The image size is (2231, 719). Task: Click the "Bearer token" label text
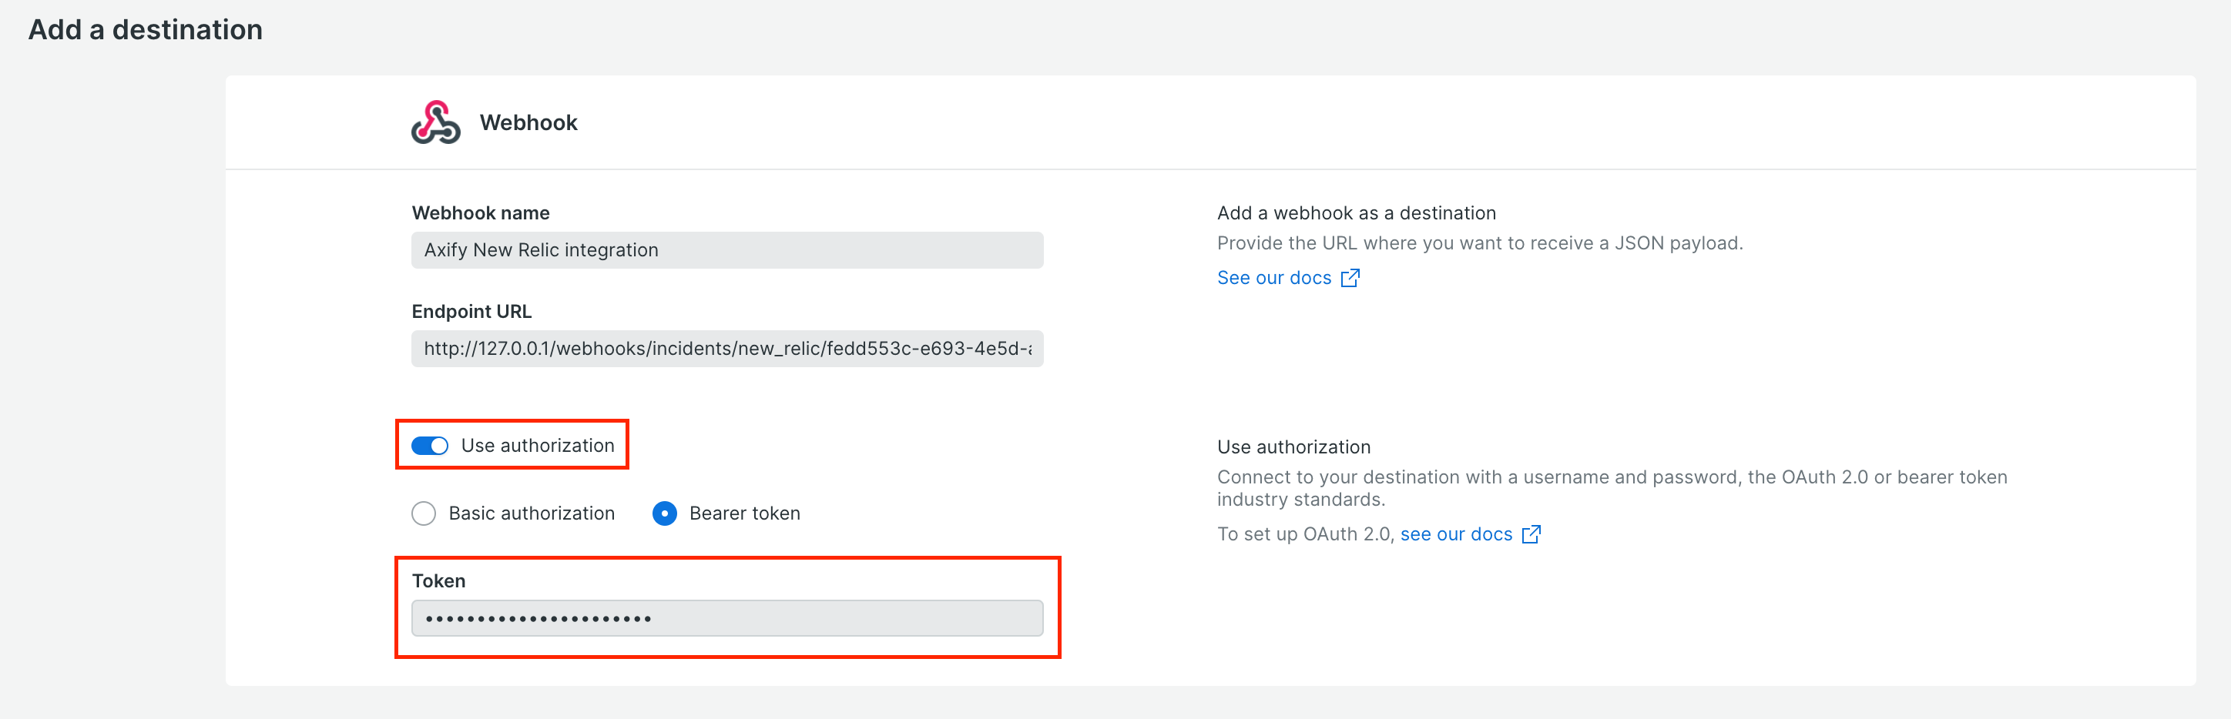point(744,512)
